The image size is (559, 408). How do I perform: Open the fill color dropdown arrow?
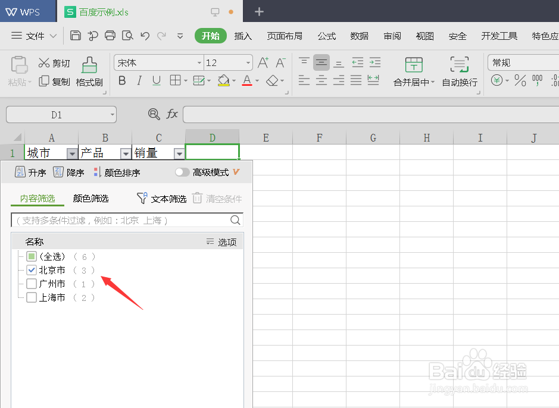[x=234, y=81]
